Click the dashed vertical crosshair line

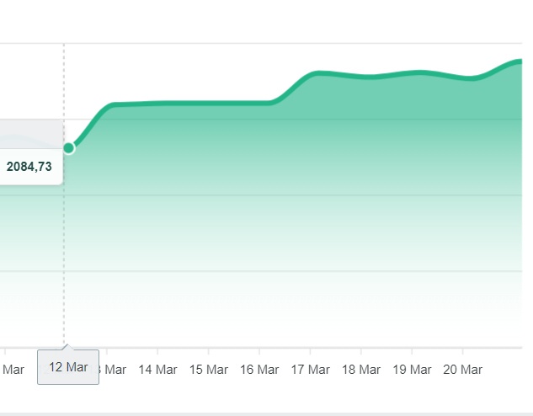pyautogui.click(x=64, y=253)
